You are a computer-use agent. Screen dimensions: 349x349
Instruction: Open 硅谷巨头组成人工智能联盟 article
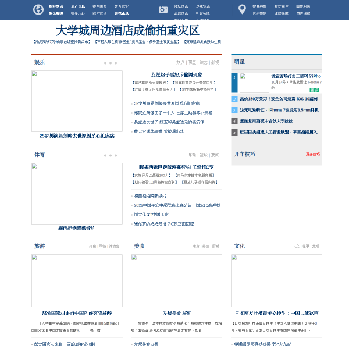[x=279, y=132]
